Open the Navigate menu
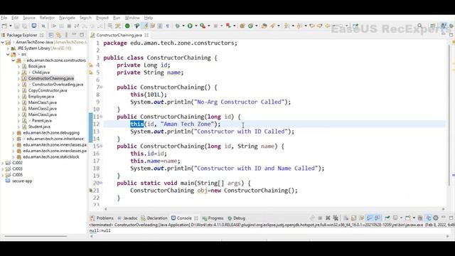Image resolution: width=455 pixels, height=256 pixels. point(67,18)
